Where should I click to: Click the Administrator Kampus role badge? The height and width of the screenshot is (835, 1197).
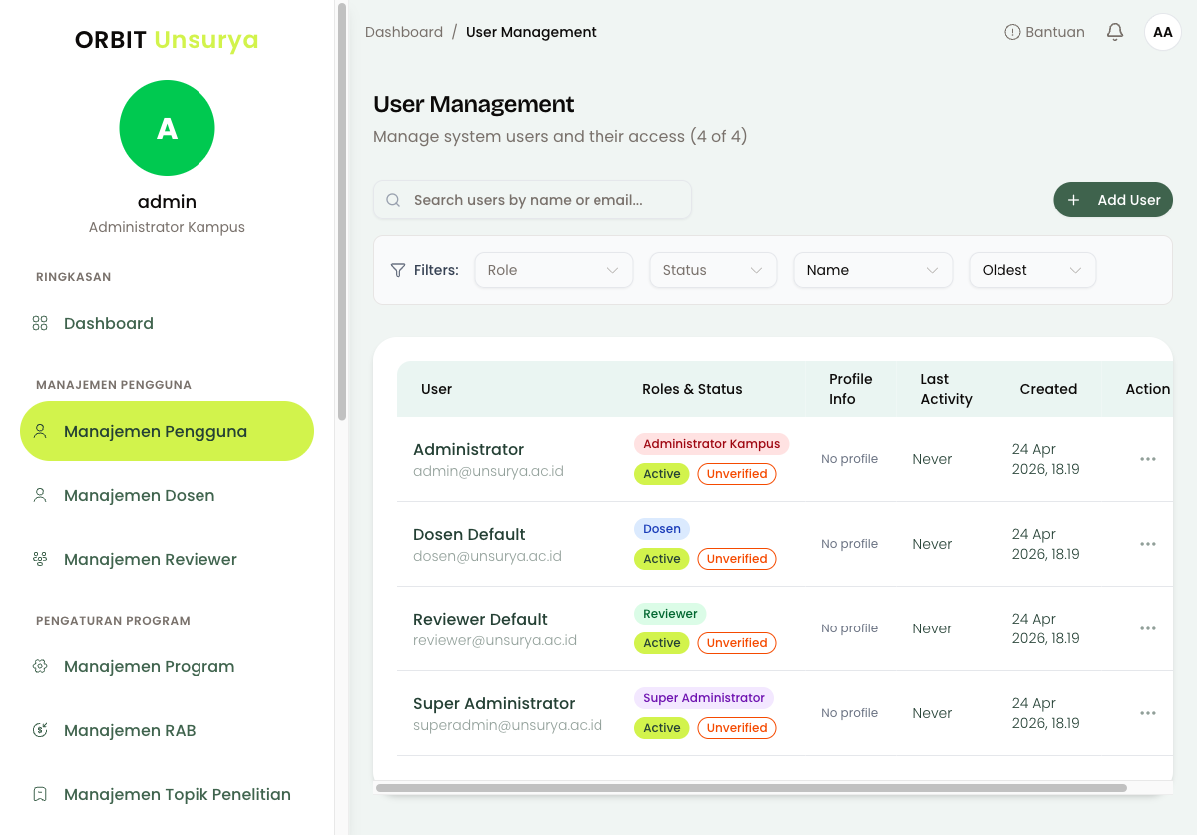coord(712,444)
